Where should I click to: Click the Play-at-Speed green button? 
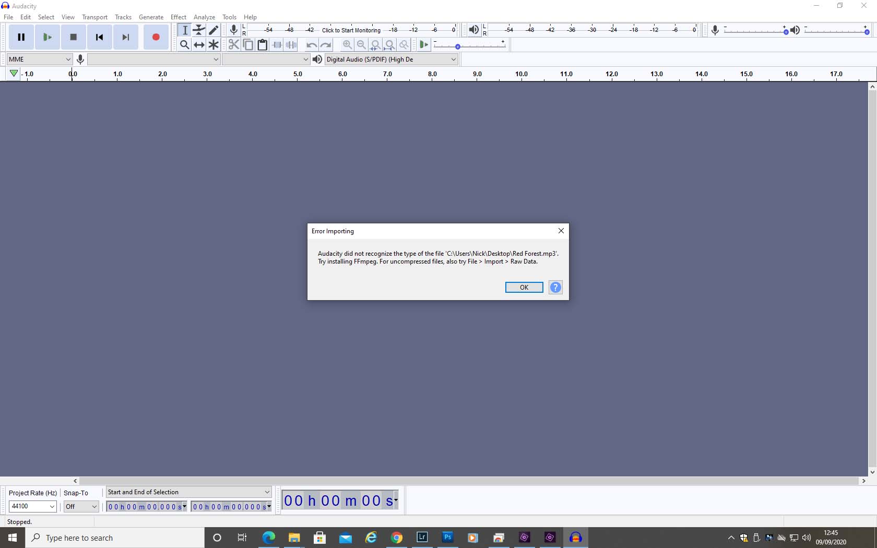point(424,45)
